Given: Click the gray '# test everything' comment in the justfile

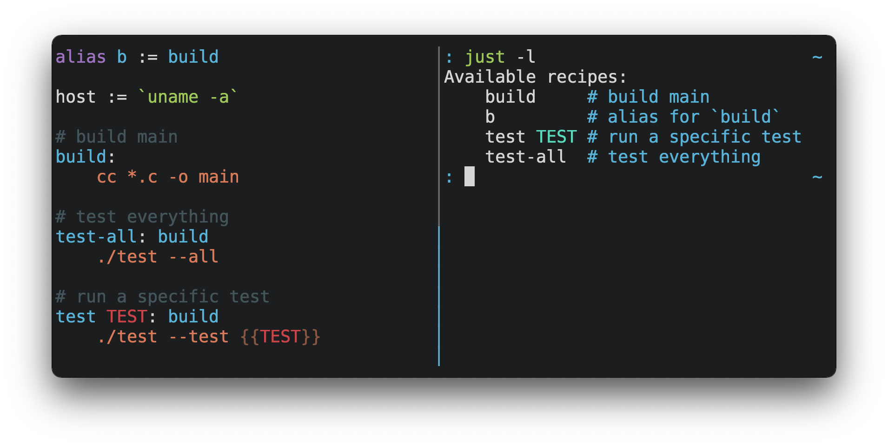Looking at the screenshot, I should 142,217.
